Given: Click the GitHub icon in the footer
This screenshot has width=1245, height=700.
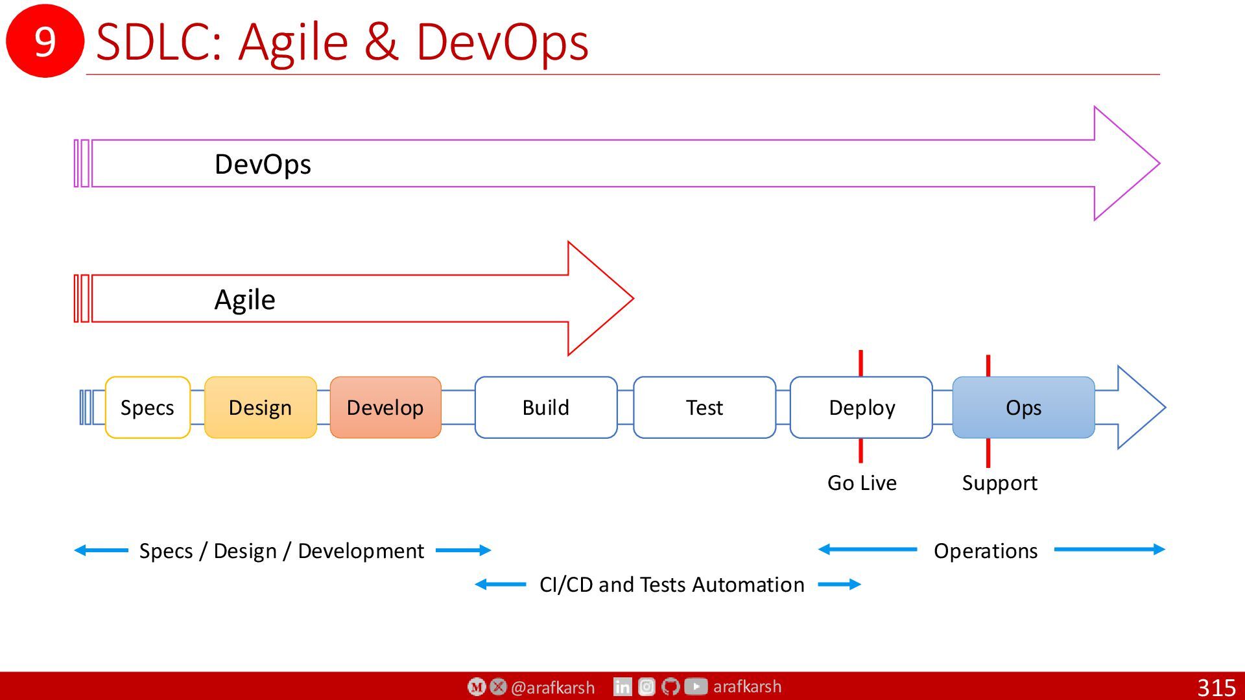Looking at the screenshot, I should click(670, 686).
